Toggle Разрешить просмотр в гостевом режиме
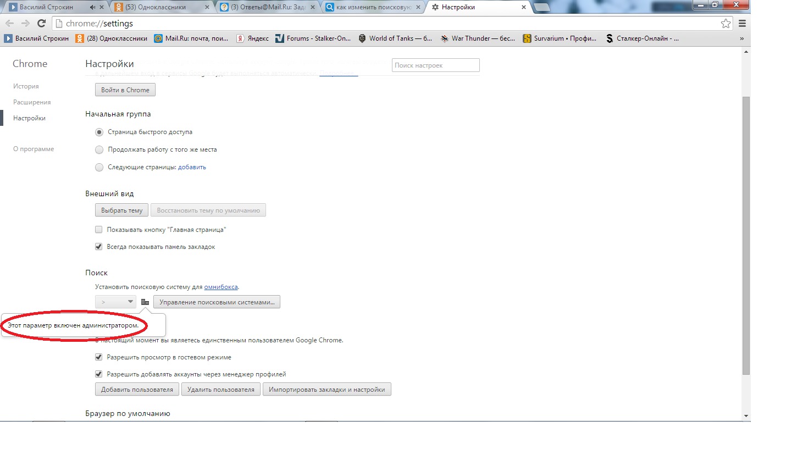Screen dimensions: 808x466 tap(99, 357)
